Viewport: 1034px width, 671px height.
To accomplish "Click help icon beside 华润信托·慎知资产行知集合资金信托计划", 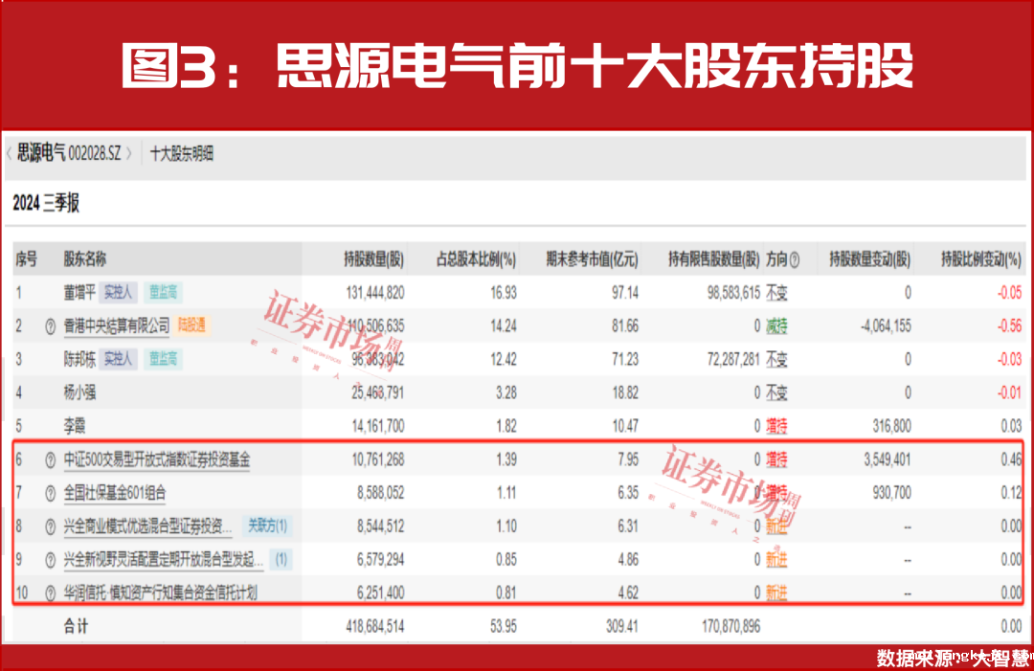I will tap(50, 593).
